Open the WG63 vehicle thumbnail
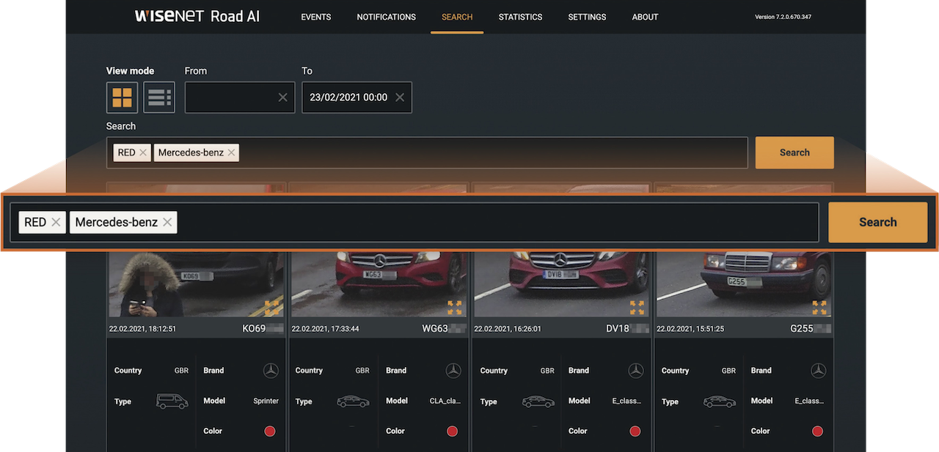939x452 pixels. coord(379,284)
